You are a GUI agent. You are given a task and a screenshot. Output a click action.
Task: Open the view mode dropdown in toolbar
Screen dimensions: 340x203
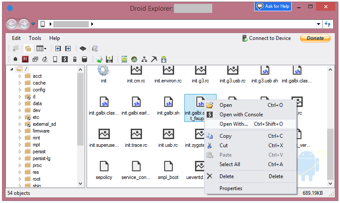[x=42, y=48]
